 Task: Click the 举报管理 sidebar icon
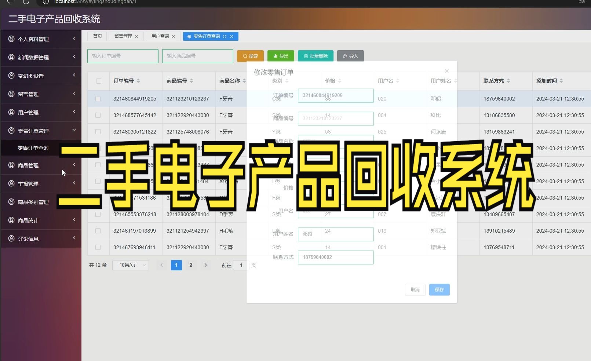(x=11, y=183)
